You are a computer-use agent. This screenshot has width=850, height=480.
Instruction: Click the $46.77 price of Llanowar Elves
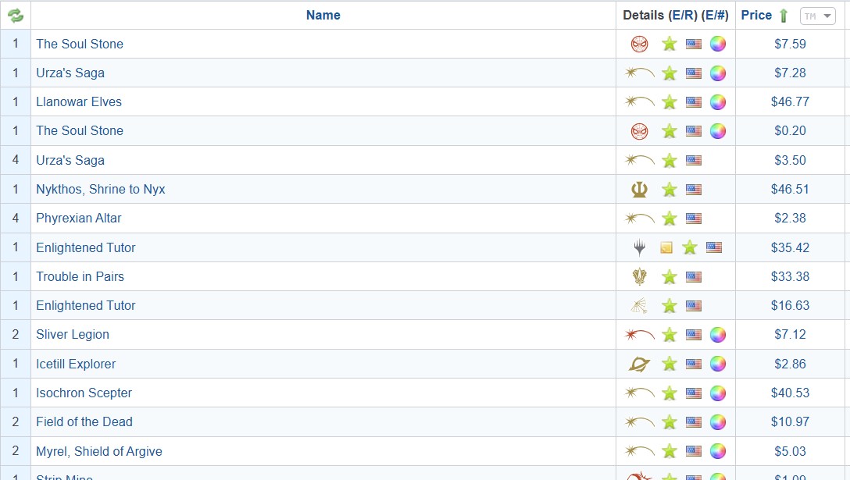(x=790, y=101)
